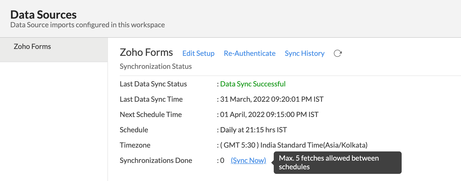The height and width of the screenshot is (181, 461).
Task: Click the Last Data Sync Status label
Action: pyautogui.click(x=153, y=84)
